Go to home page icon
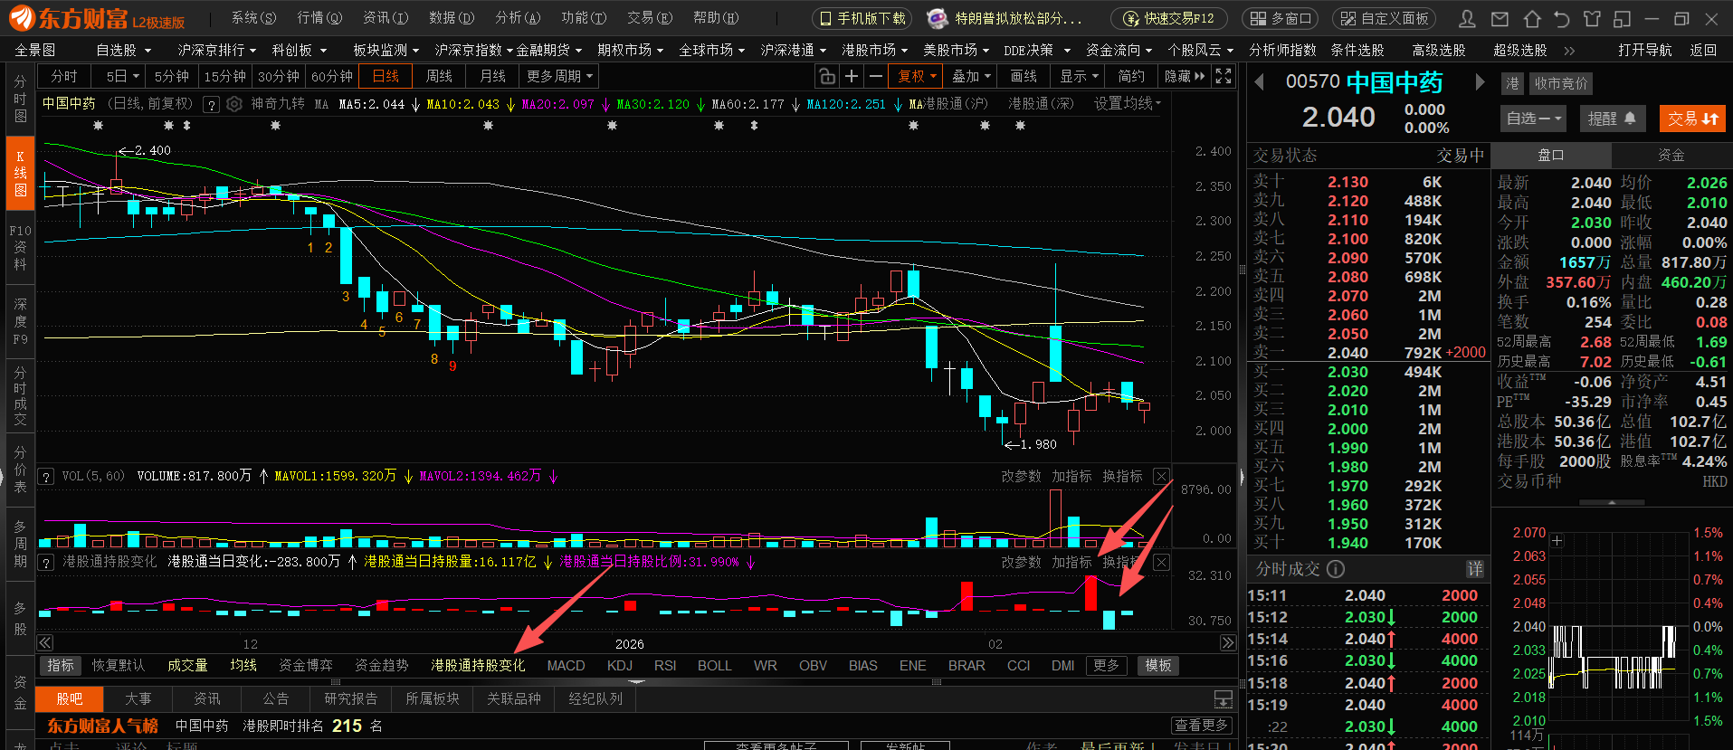 1531,18
